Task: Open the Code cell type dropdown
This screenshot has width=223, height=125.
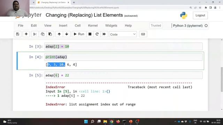Action: point(123,34)
